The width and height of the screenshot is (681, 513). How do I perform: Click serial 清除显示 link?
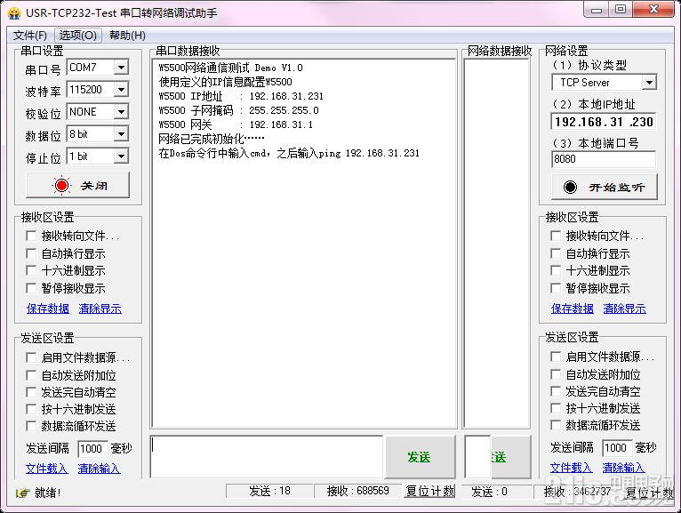tap(100, 309)
